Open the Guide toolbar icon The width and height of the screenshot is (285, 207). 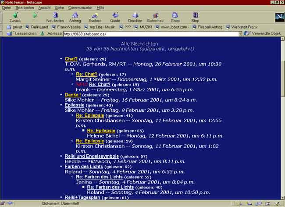[x=115, y=18]
